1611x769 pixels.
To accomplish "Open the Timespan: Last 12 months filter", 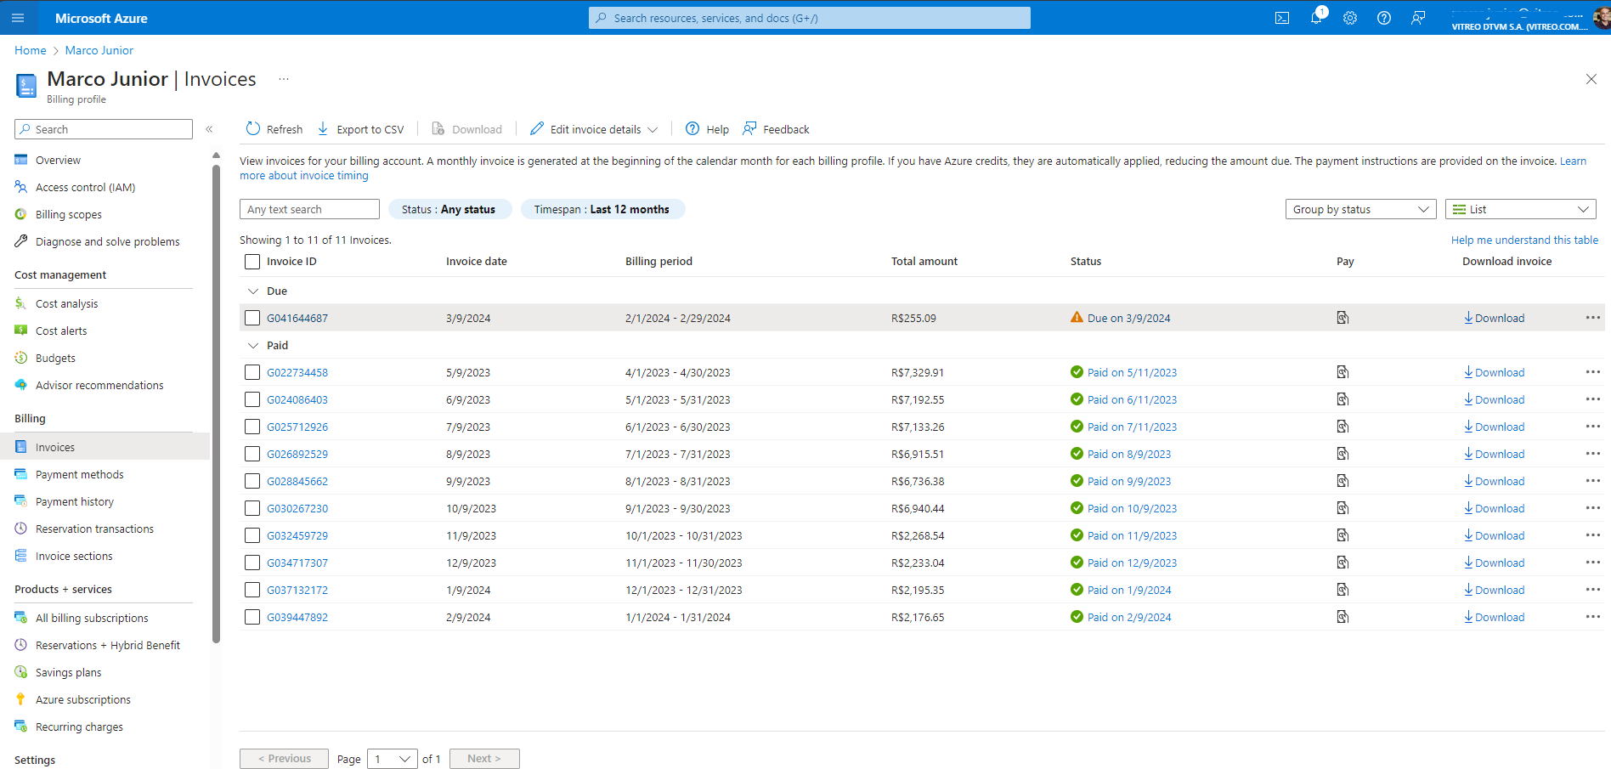I will (602, 209).
